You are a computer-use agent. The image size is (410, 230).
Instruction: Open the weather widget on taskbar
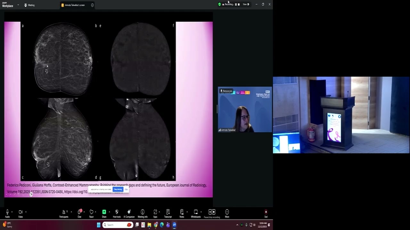click(x=7, y=225)
